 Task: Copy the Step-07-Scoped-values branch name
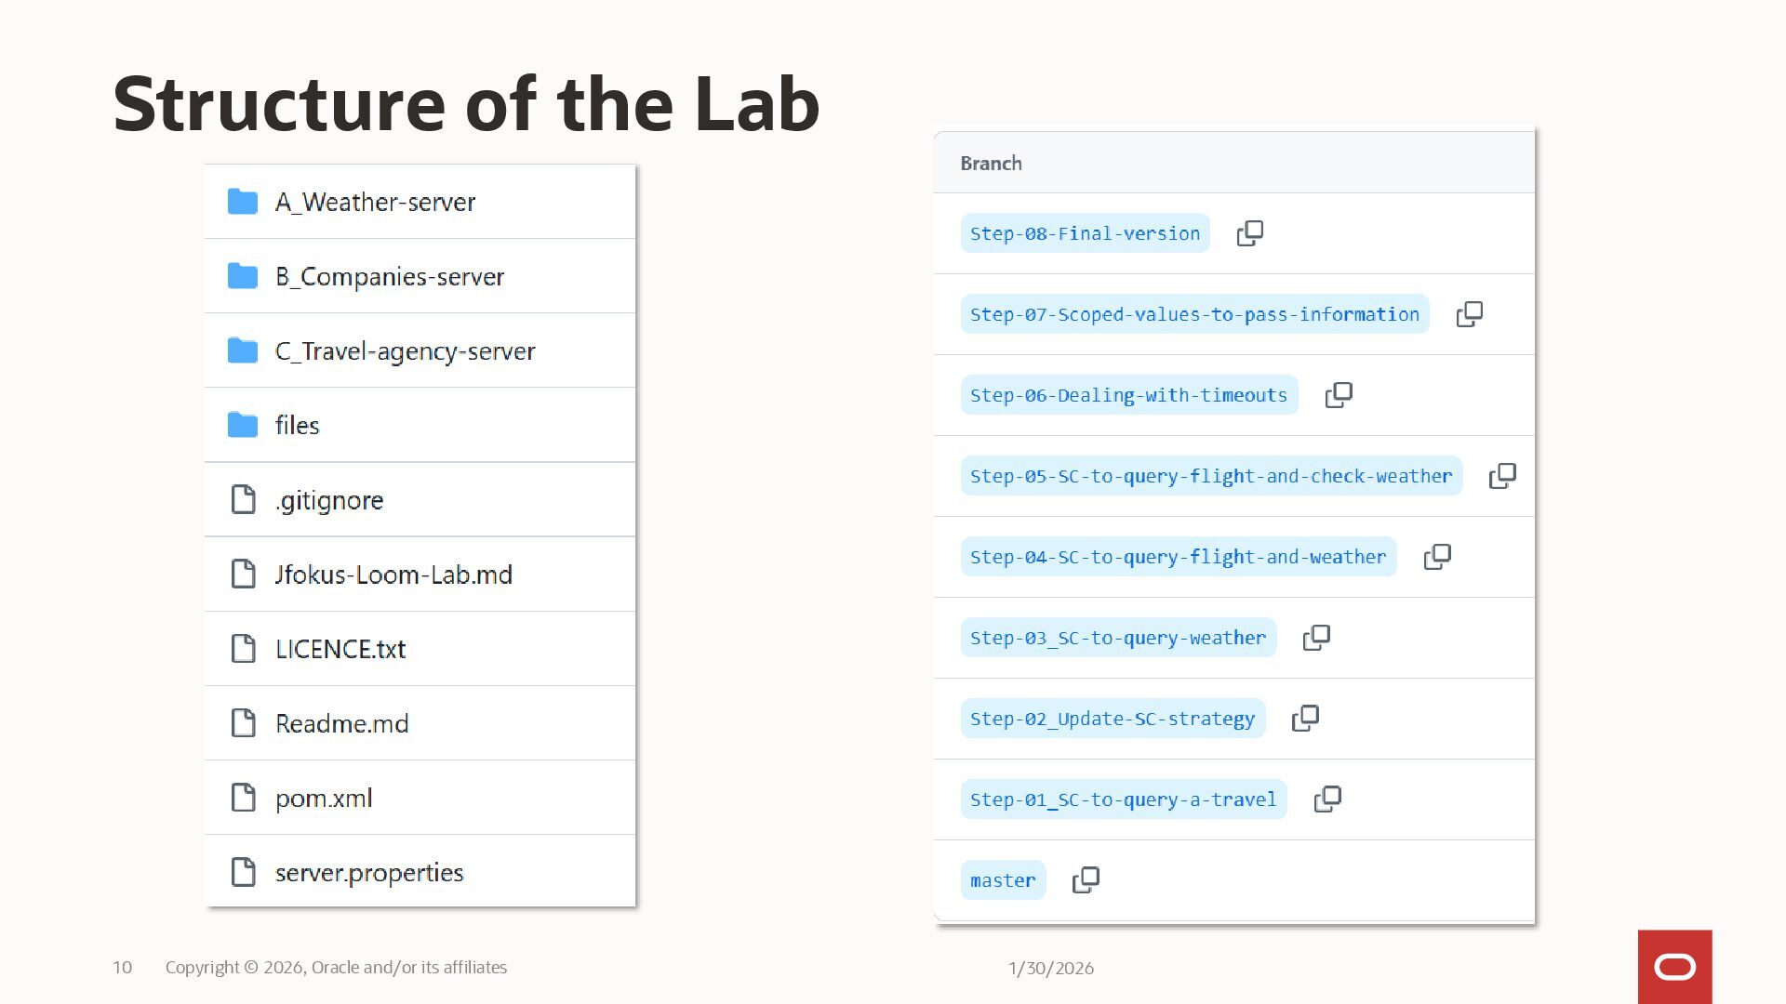(x=1469, y=314)
